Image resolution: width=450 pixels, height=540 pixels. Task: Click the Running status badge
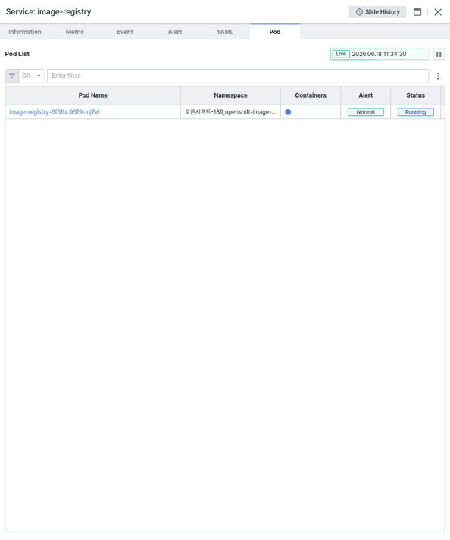(416, 112)
